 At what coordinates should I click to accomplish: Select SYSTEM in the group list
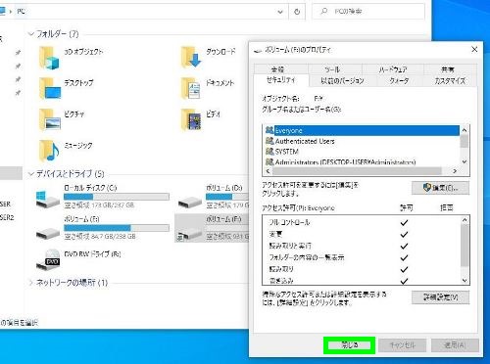coord(362,152)
